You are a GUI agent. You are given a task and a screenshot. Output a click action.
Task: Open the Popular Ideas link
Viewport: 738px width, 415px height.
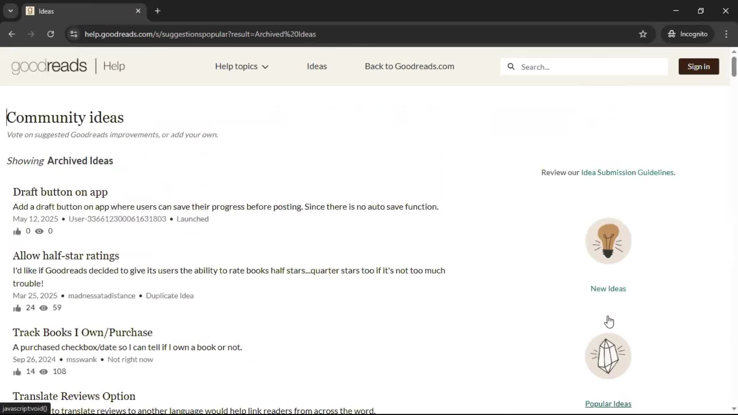tap(608, 404)
